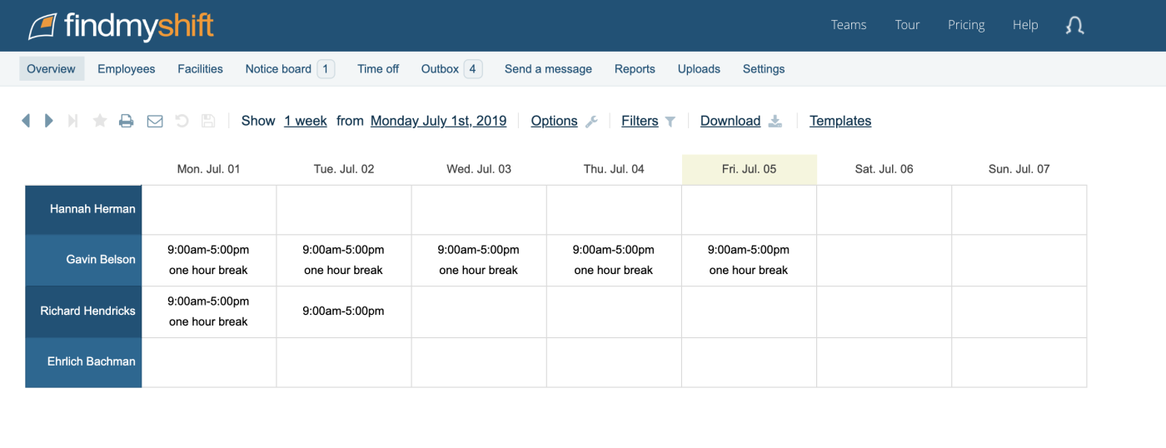Screen dimensions: 1166x448
Task: Open the Options menu
Action: (564, 121)
